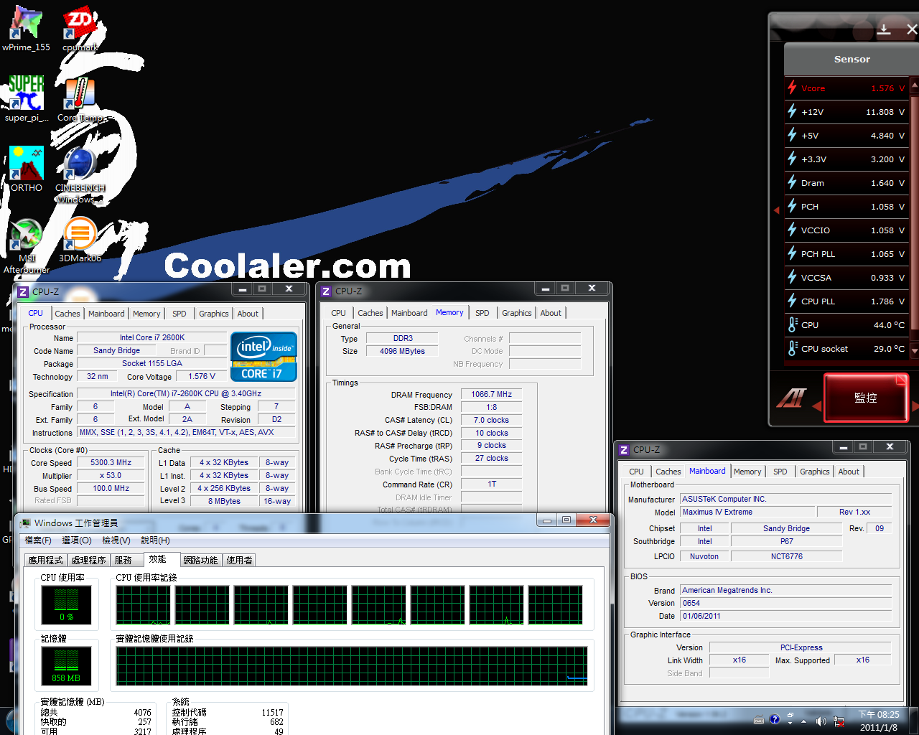Click sensor list scroll-up arrow

(x=915, y=84)
